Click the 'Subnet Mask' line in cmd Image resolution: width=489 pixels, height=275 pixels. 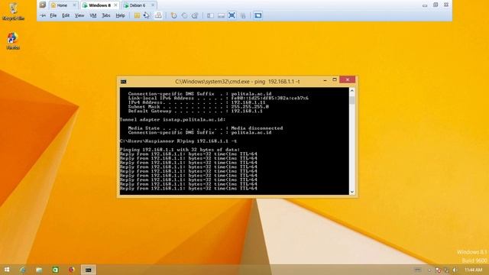coord(199,107)
